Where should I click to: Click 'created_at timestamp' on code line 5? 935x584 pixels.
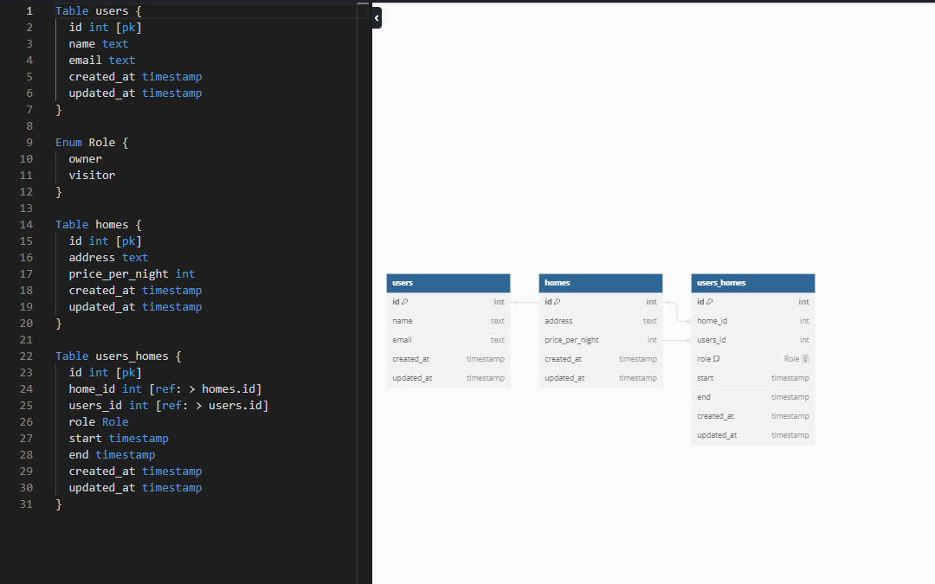135,77
